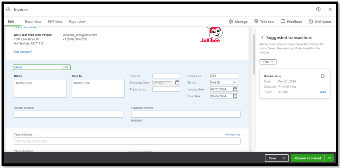Open the Due date calendar picker
340x168 pixels.
point(235,96)
